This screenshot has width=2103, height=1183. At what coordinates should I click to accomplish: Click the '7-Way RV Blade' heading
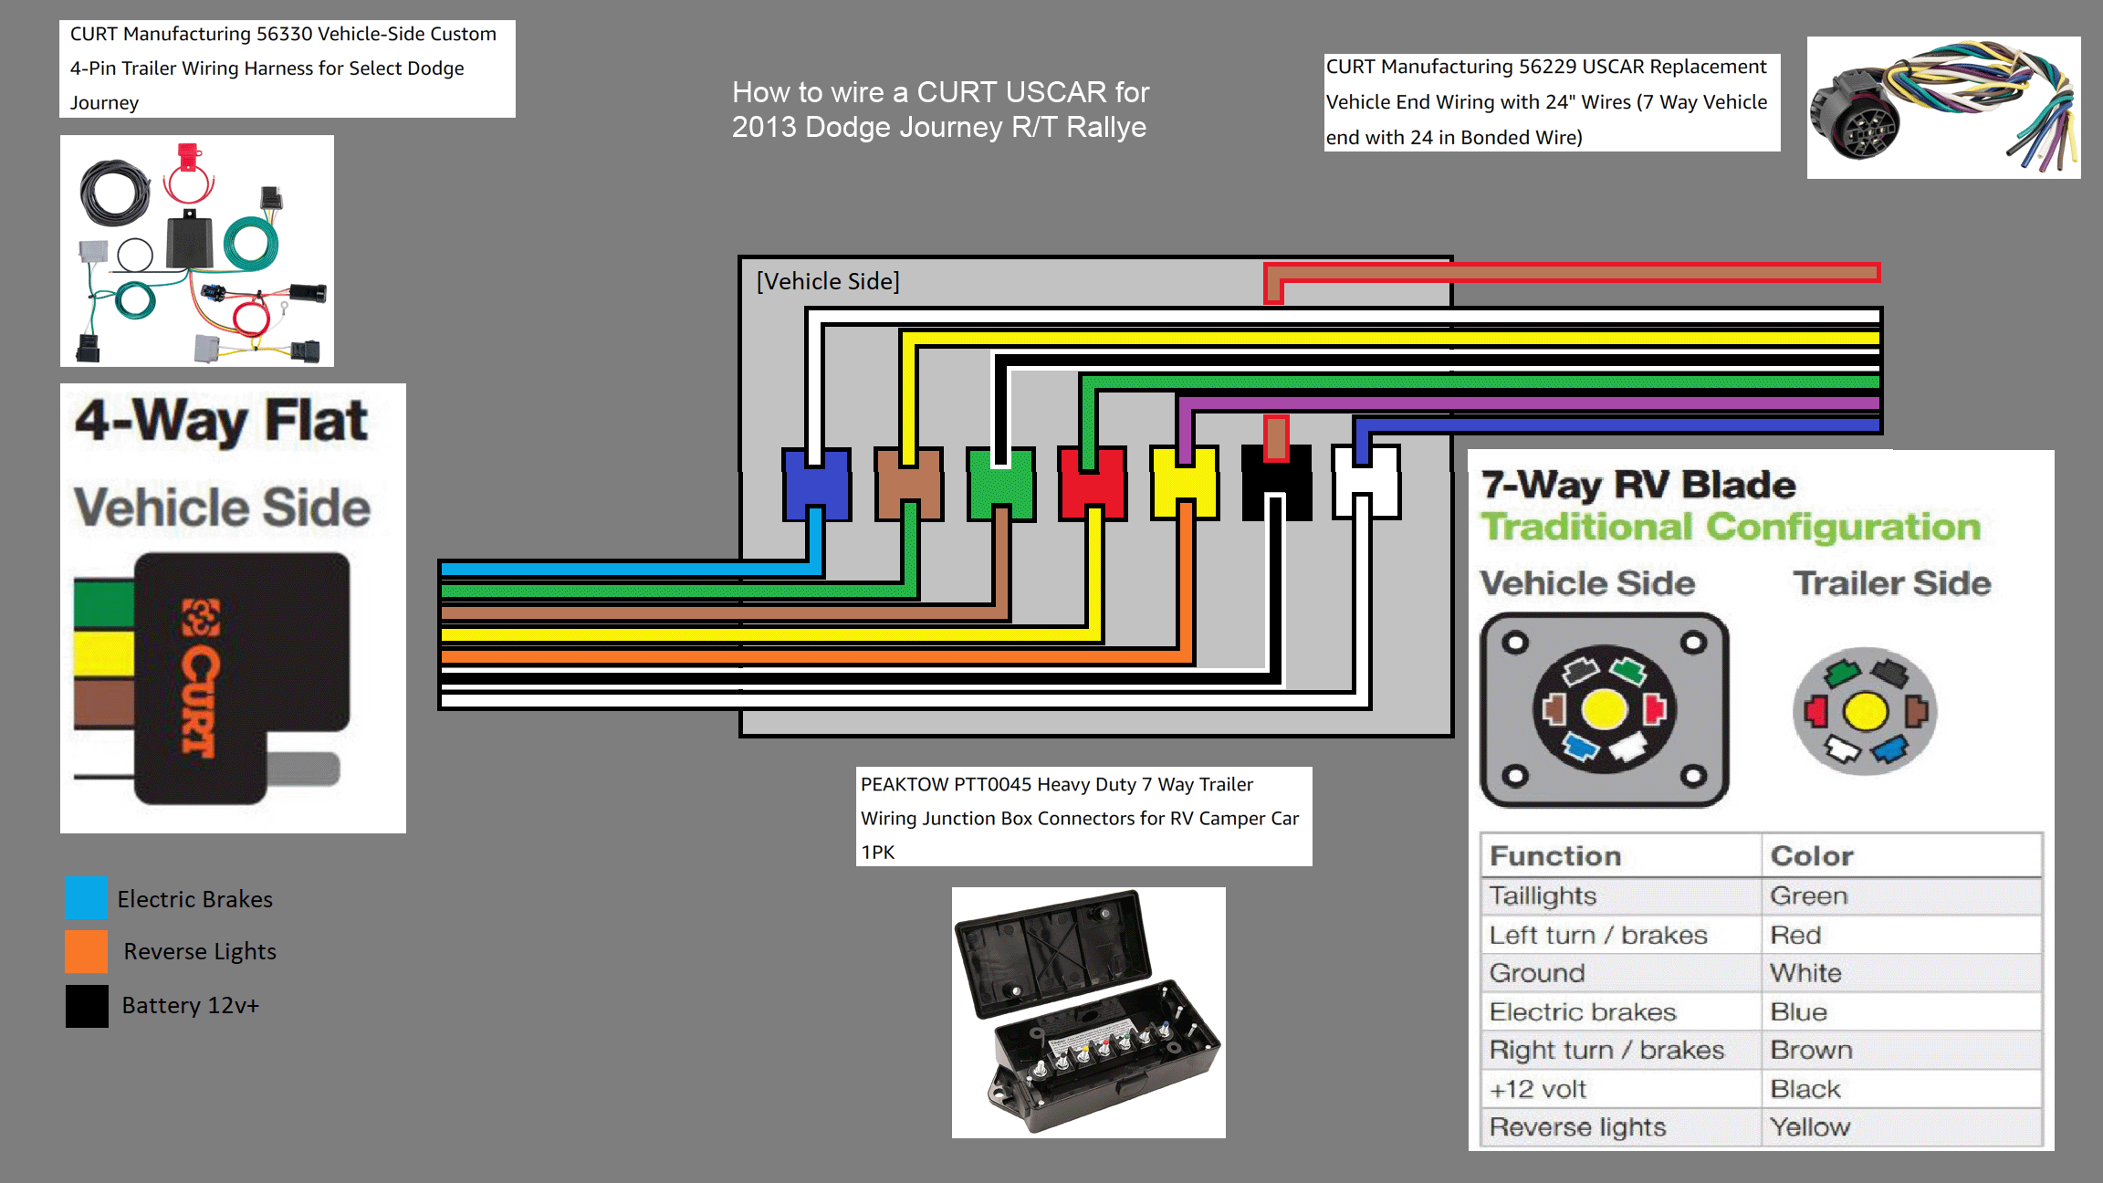coord(1638,485)
